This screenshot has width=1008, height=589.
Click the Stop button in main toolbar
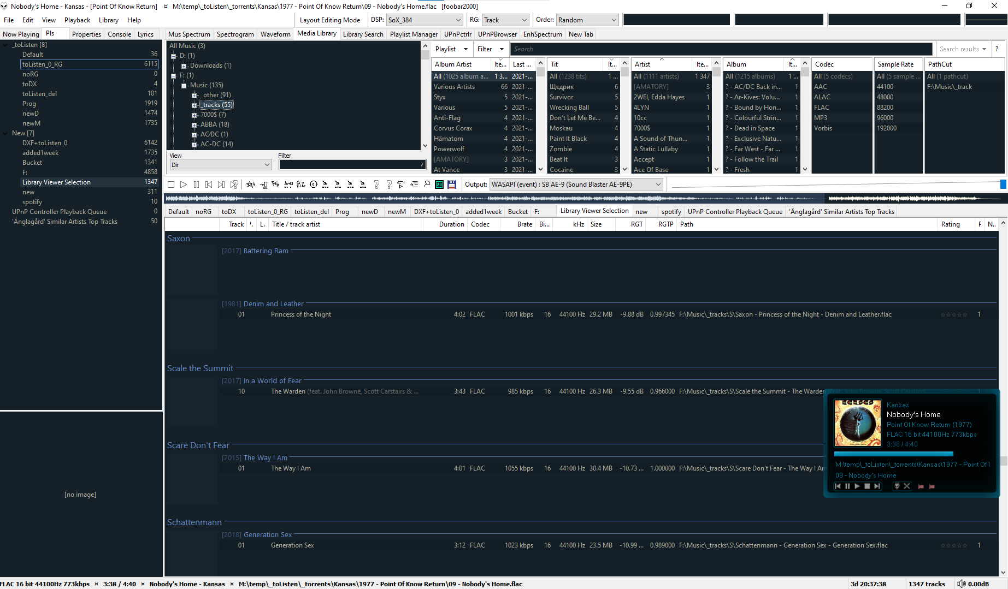click(x=171, y=185)
